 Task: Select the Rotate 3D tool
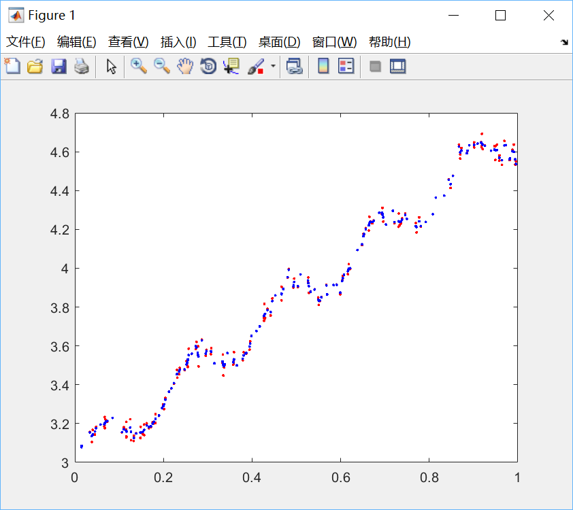pyautogui.click(x=208, y=67)
